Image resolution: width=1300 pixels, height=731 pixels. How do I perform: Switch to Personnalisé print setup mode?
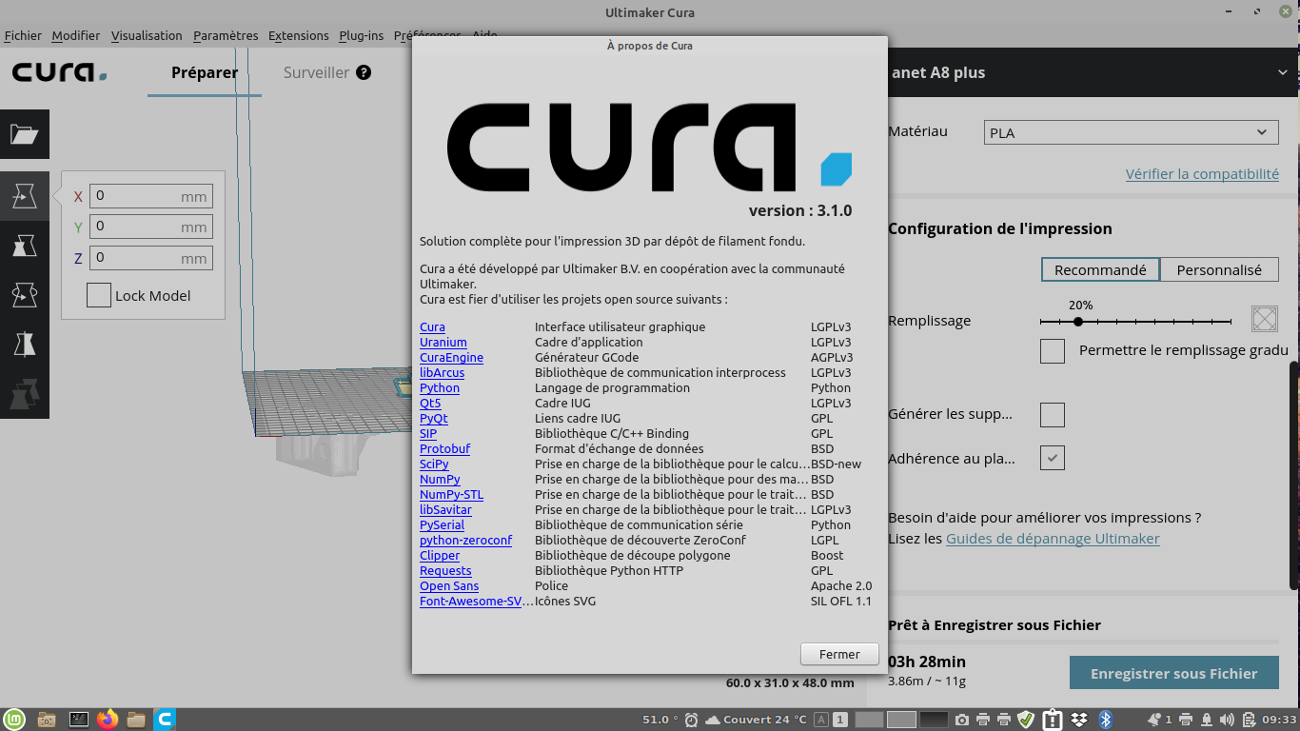coord(1219,269)
